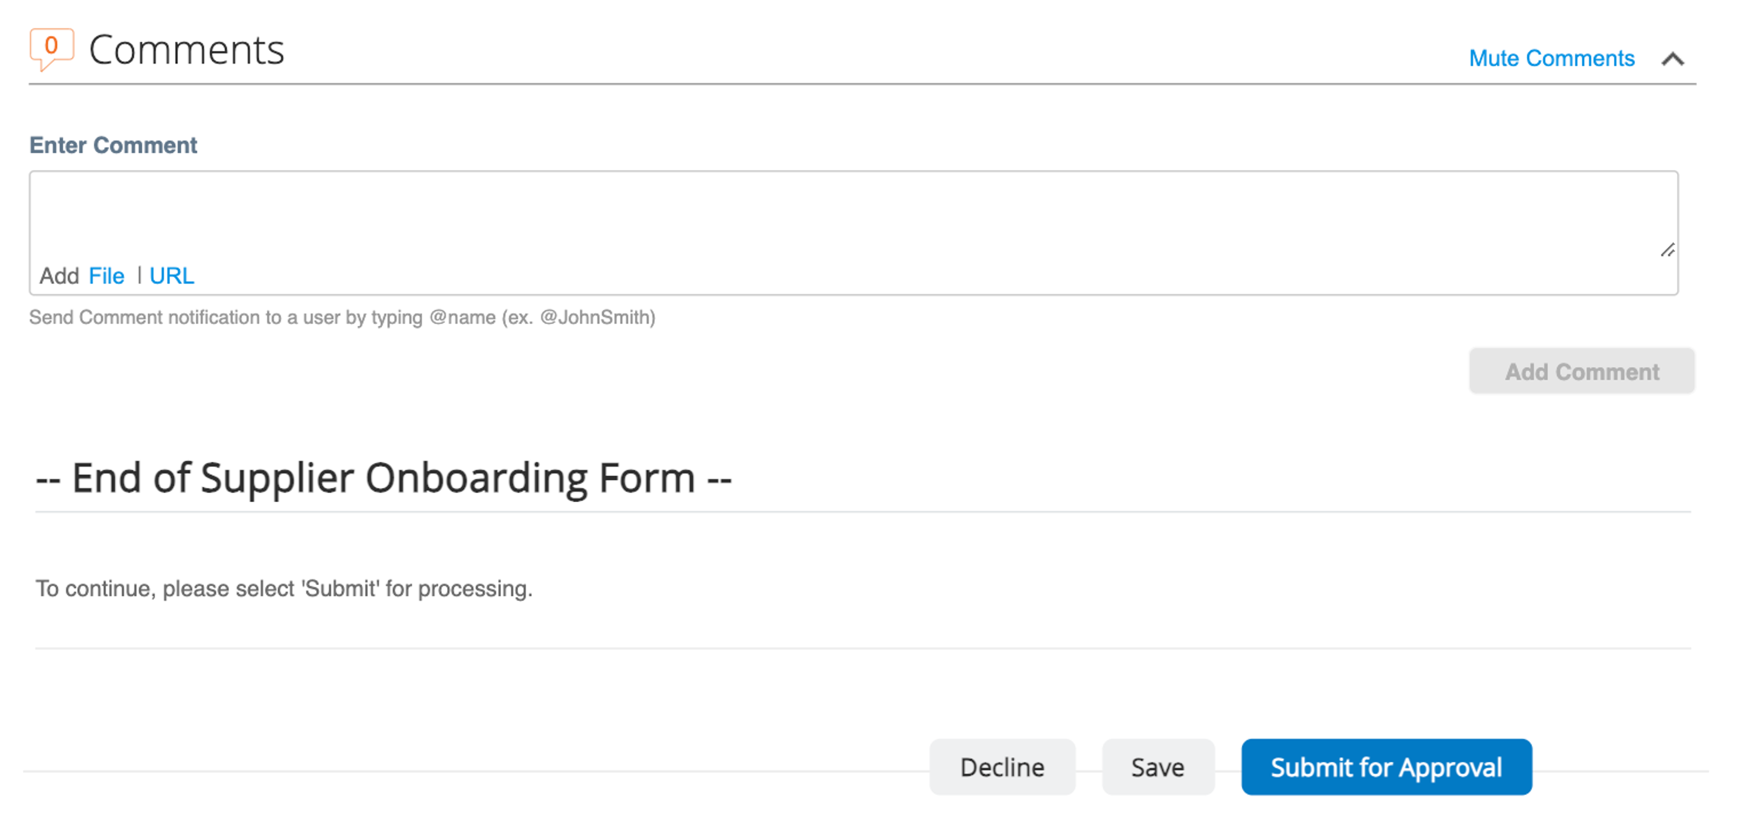
Task: Mute Comments for this form
Action: click(1551, 59)
